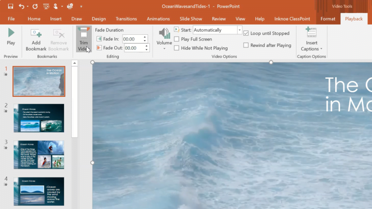Increase Fade Out duration with up arrow
This screenshot has width=372, height=209.
click(147, 46)
